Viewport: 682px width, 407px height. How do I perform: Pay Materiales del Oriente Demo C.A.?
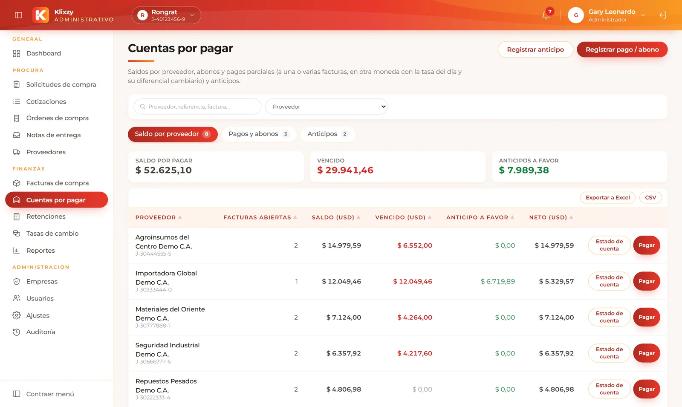tap(647, 318)
